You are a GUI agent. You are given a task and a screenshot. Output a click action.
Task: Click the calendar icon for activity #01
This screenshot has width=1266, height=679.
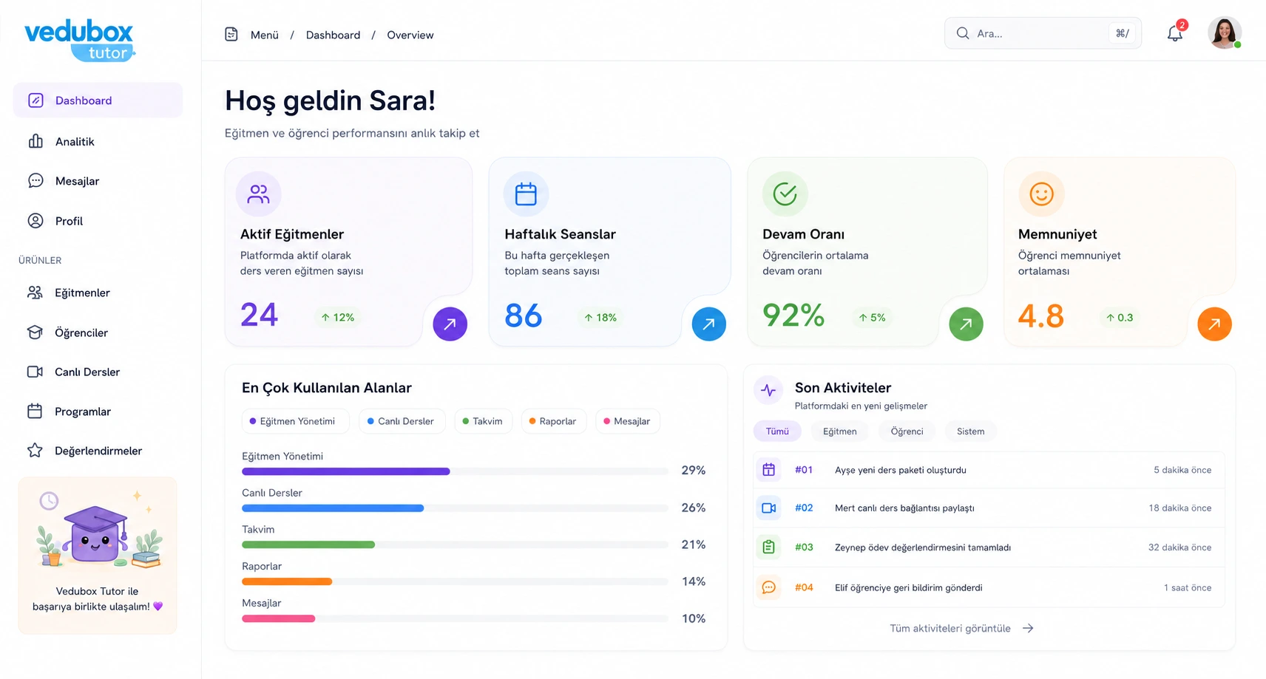click(x=769, y=470)
